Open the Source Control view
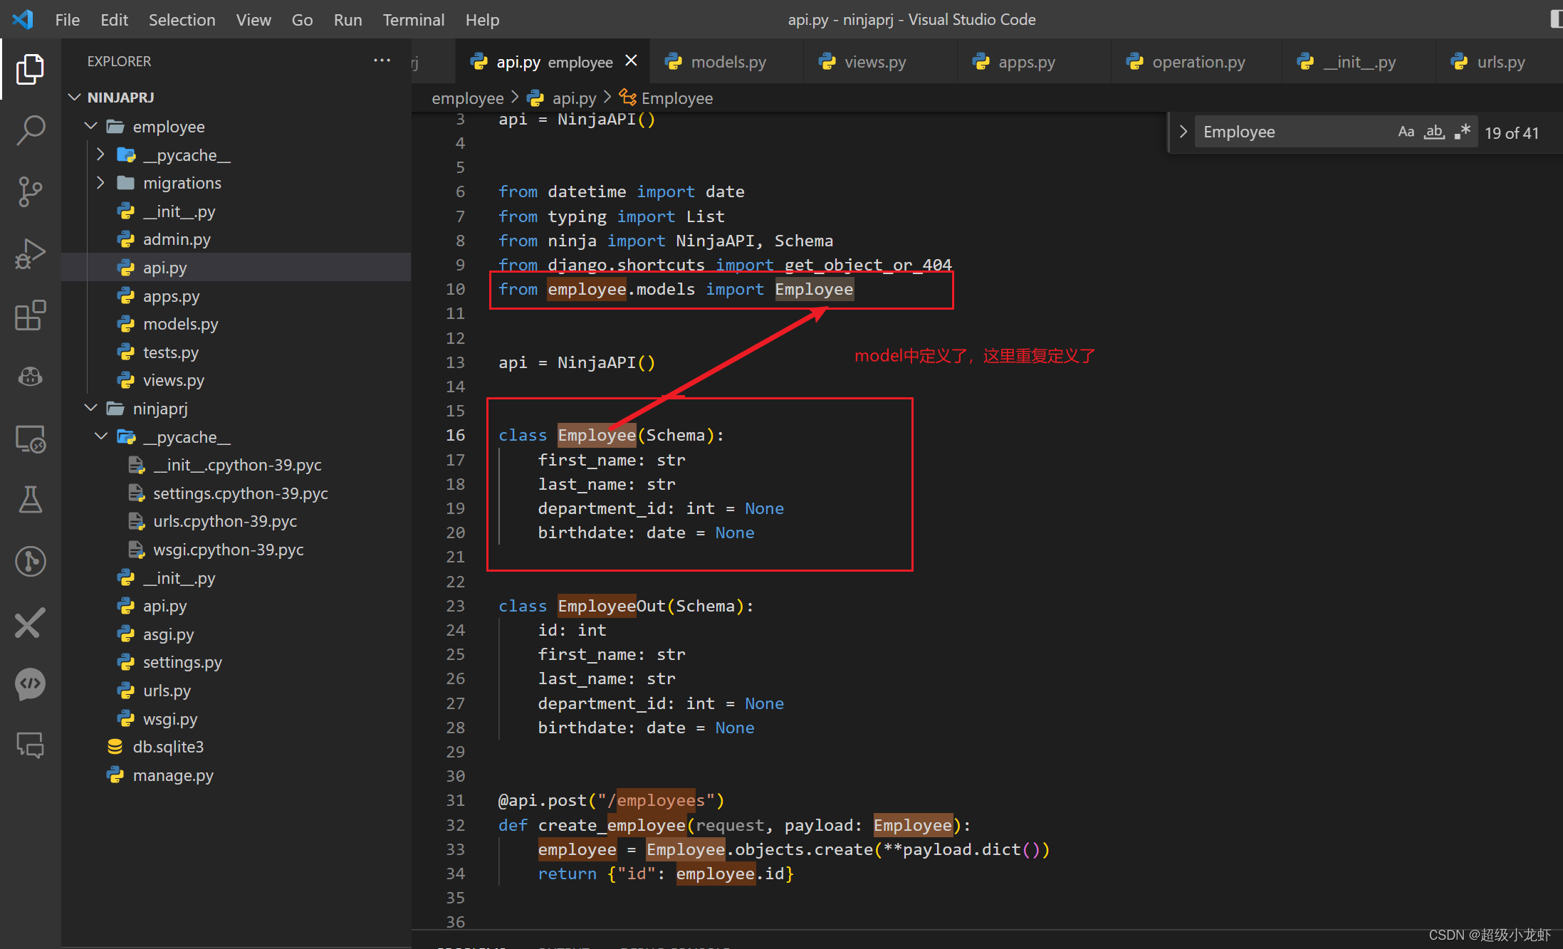1563x949 pixels. click(x=30, y=192)
